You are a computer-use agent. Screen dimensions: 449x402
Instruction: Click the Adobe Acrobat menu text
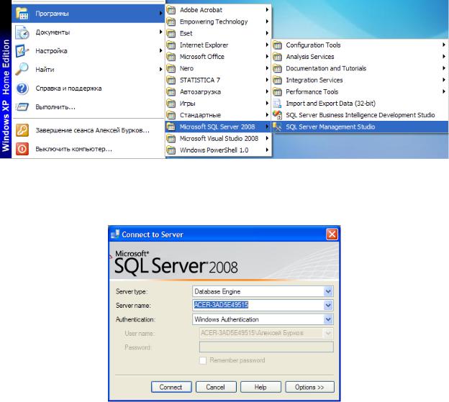point(201,10)
